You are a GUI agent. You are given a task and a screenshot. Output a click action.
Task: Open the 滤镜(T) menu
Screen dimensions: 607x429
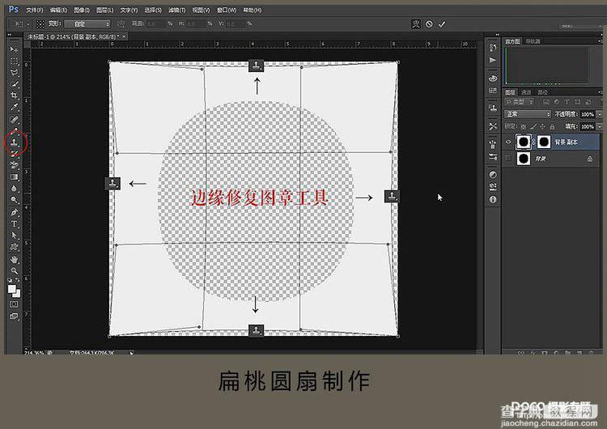tap(176, 10)
